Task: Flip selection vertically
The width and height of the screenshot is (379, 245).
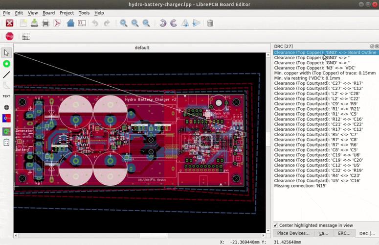Action: click(197, 23)
